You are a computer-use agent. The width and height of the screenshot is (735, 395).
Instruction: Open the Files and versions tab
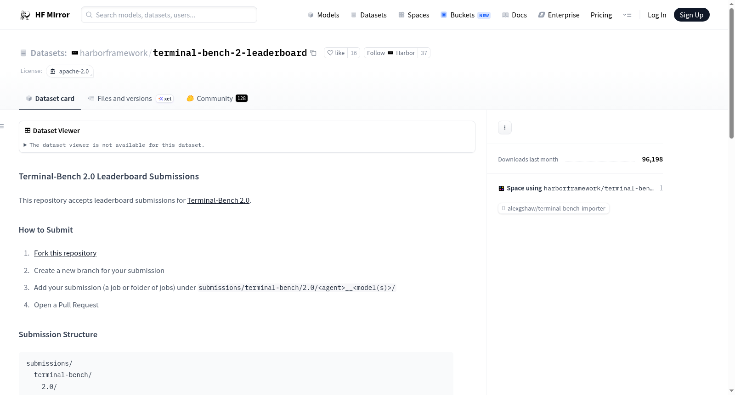(130, 99)
